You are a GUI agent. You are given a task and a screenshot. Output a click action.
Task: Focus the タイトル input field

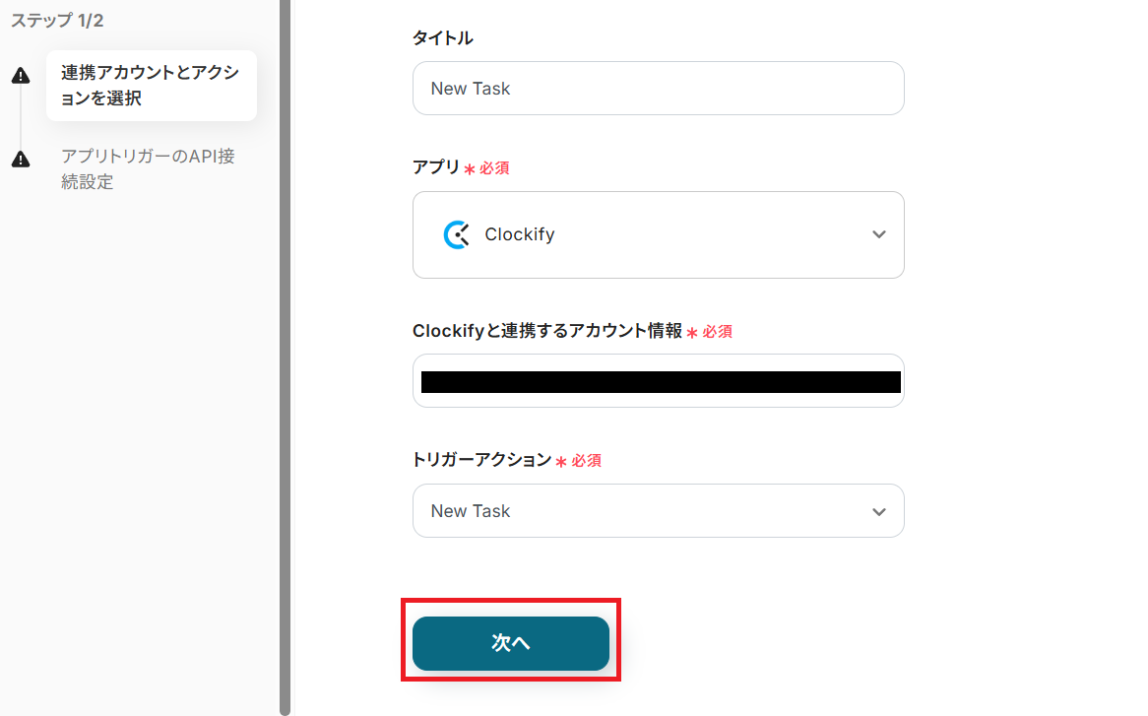click(x=659, y=88)
